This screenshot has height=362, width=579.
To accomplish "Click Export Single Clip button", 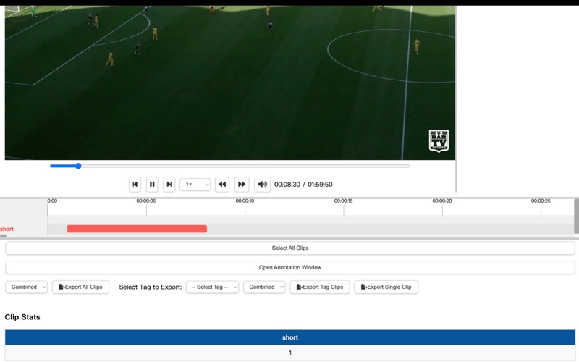I will click(x=386, y=287).
